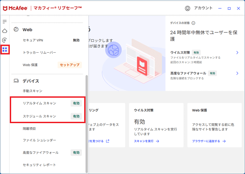Open 隔離項目 menu item

tap(29, 128)
